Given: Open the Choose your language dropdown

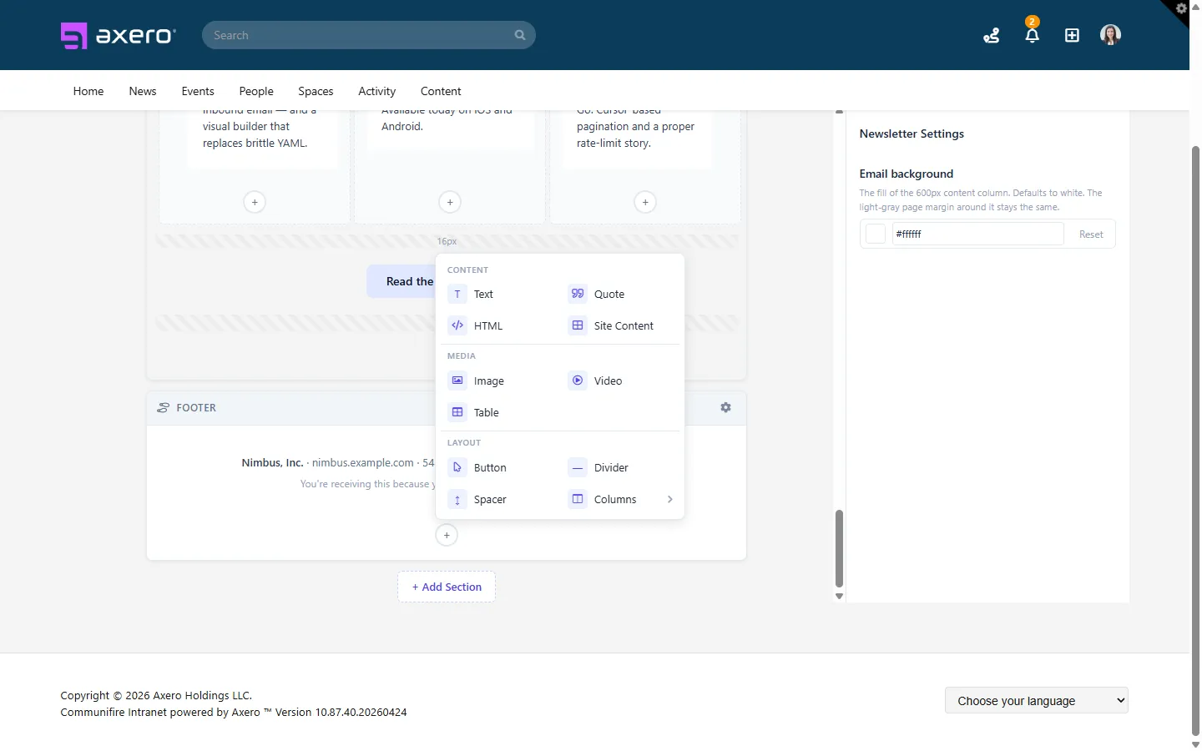Looking at the screenshot, I should click(x=1037, y=700).
